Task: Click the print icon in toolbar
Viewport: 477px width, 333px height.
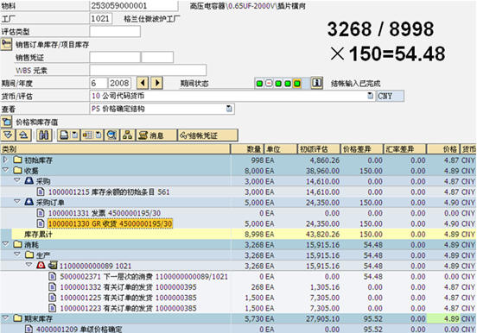Action: coord(64,135)
